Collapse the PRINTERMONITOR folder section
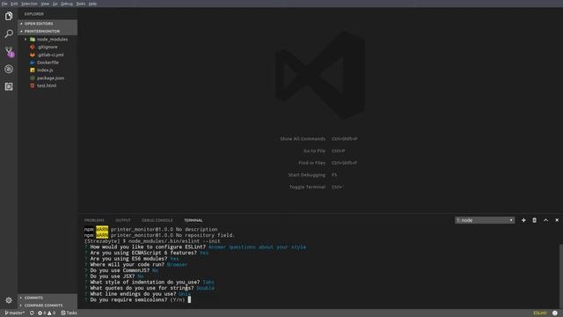 tap(48, 32)
